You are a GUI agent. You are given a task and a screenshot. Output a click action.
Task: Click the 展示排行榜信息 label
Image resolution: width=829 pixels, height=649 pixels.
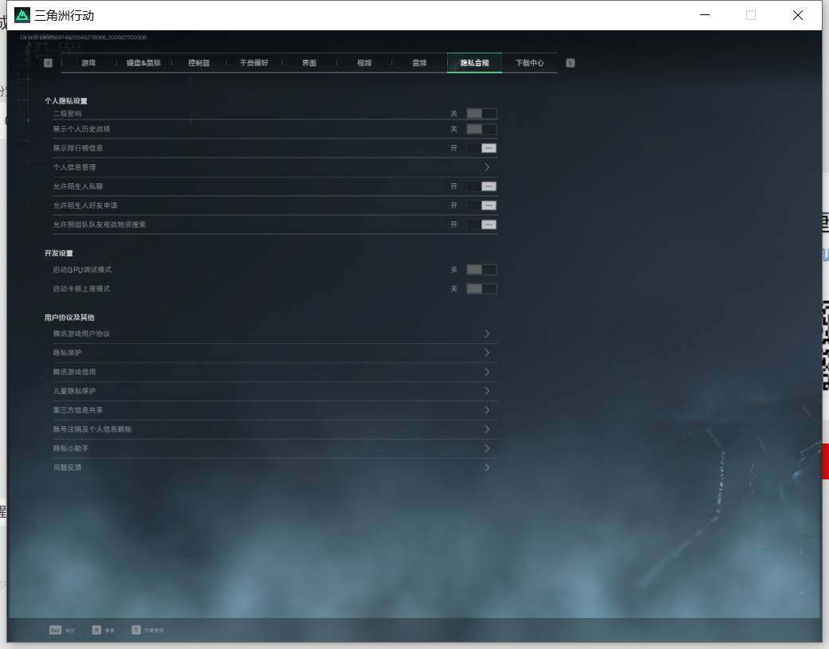(78, 148)
